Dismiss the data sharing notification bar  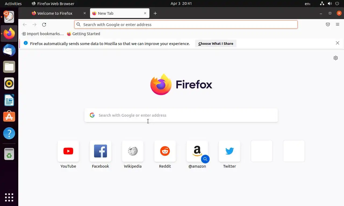[x=338, y=43]
